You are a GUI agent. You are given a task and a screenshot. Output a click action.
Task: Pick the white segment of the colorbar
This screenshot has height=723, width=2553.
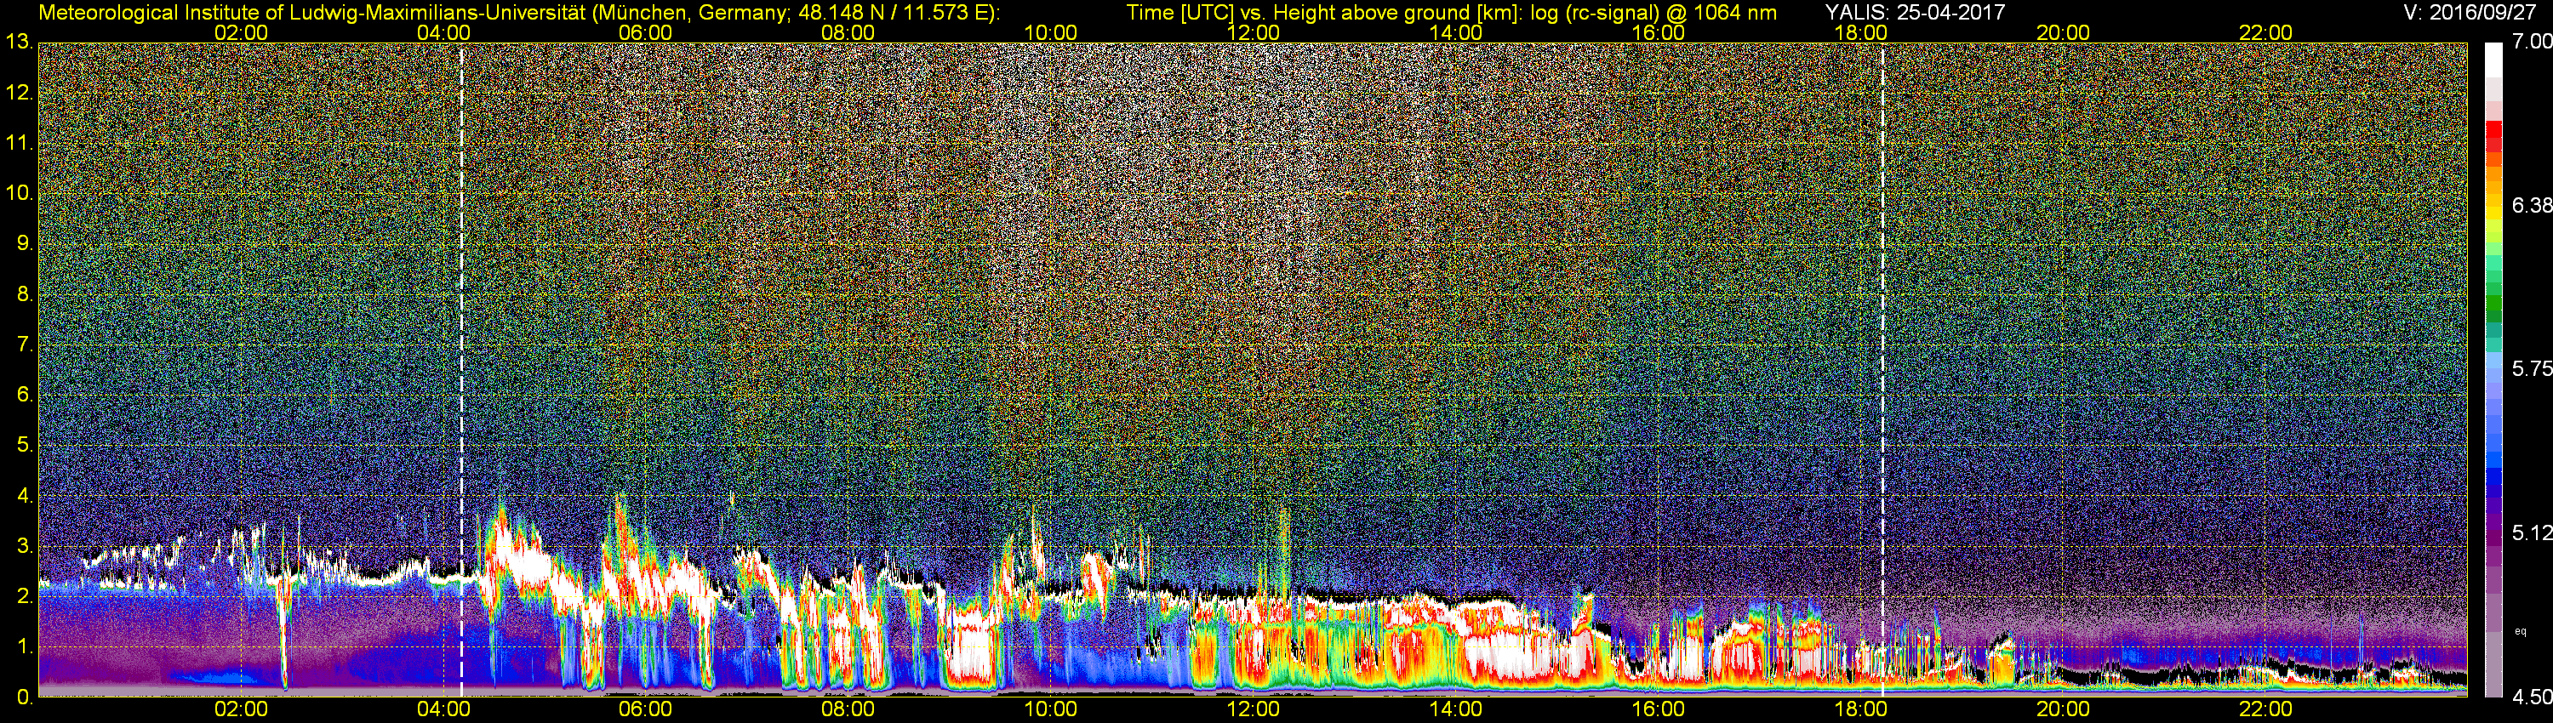[x=2493, y=60]
